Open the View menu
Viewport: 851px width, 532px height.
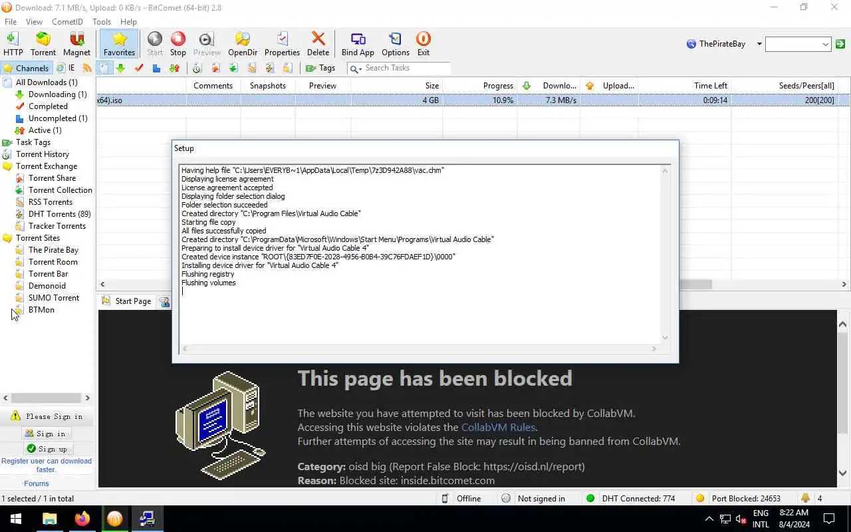click(34, 22)
